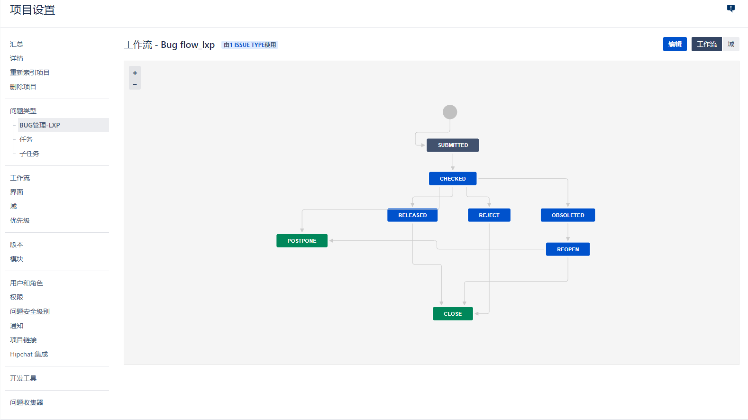Open the 任务 issue type item
This screenshot has height=420, width=748.
[x=26, y=139]
